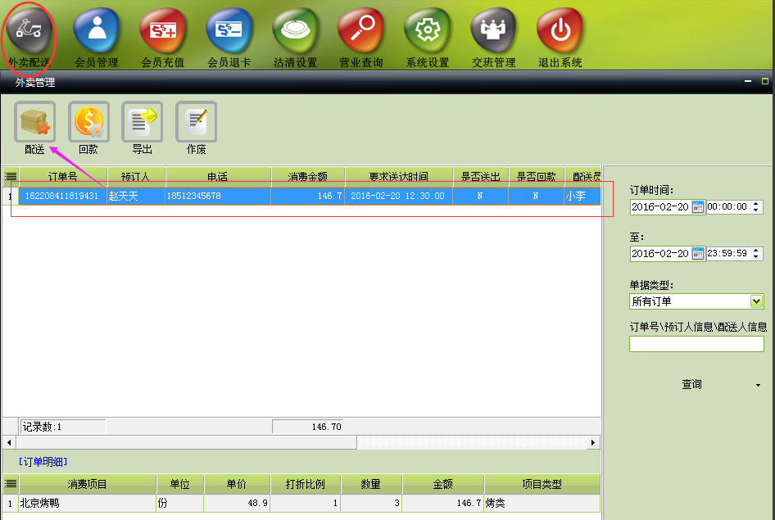Open 营业查询 business query
This screenshot has width=775, height=520.
(360, 38)
